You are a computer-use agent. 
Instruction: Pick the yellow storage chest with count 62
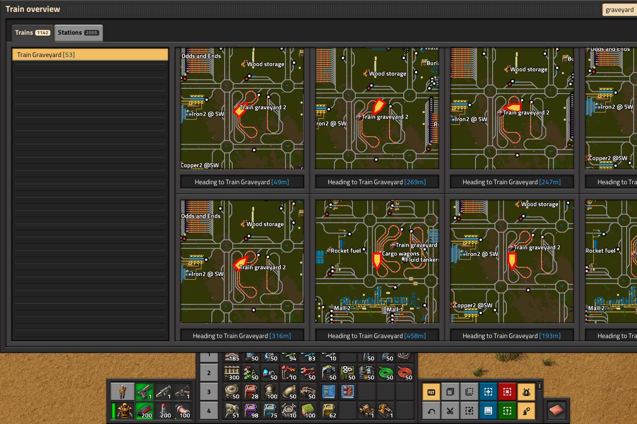coord(328,411)
